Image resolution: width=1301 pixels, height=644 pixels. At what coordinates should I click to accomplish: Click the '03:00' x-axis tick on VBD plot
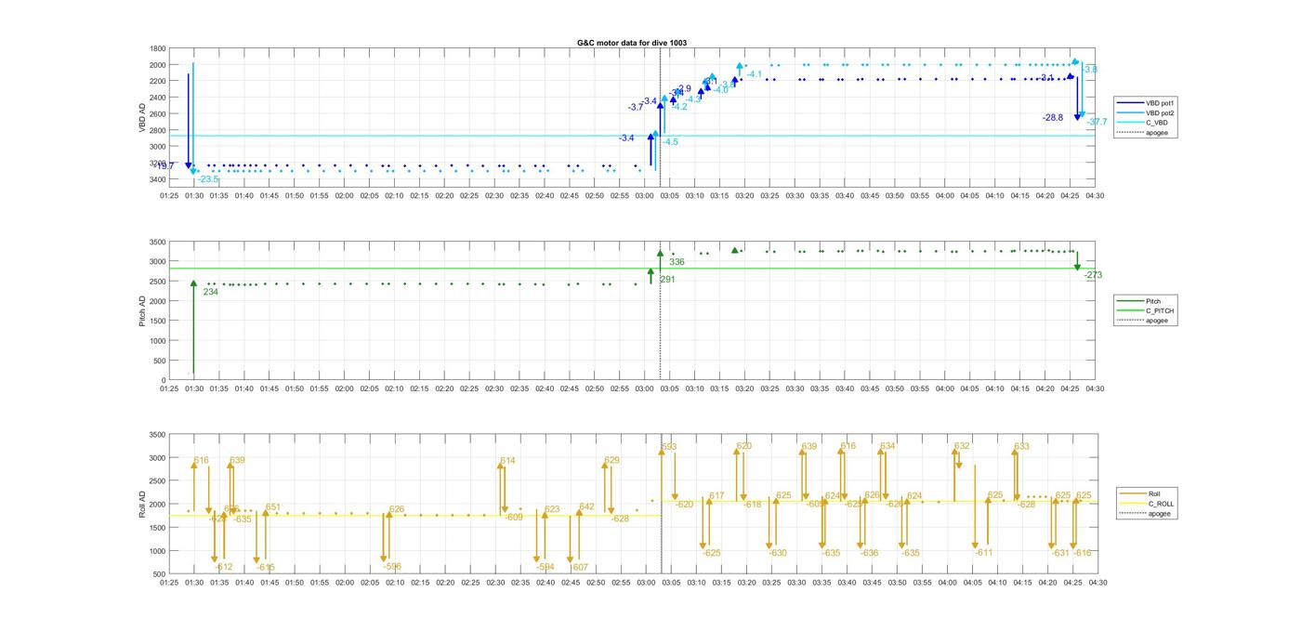(x=645, y=196)
